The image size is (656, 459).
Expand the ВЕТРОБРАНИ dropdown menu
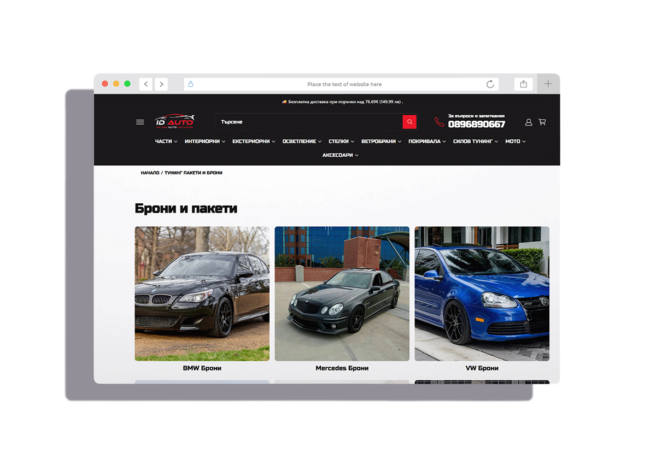[x=381, y=142]
